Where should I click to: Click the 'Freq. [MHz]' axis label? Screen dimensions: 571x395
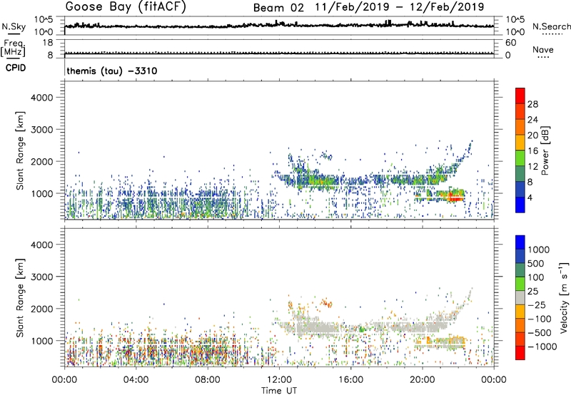tap(13, 48)
